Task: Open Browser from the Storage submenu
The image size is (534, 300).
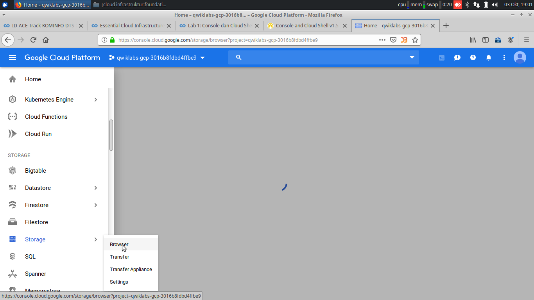Action: click(x=119, y=244)
